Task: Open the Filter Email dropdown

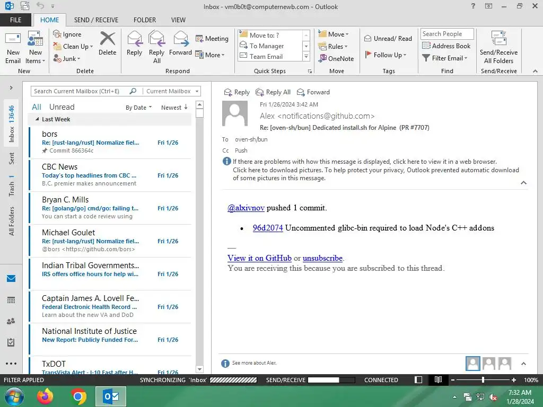Action: point(445,58)
